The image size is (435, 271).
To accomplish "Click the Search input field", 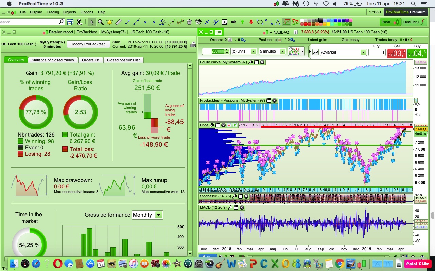I will pyautogui.click(x=32, y=22).
